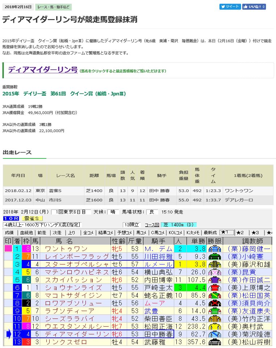Click the silks icon for ラプソディーア

(214, 311)
